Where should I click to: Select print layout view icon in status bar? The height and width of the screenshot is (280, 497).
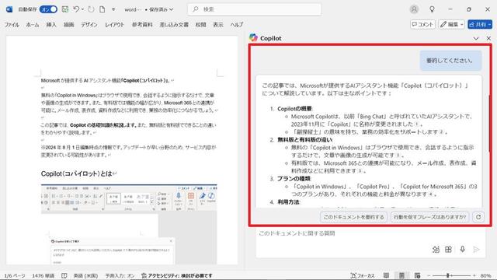coord(401,275)
